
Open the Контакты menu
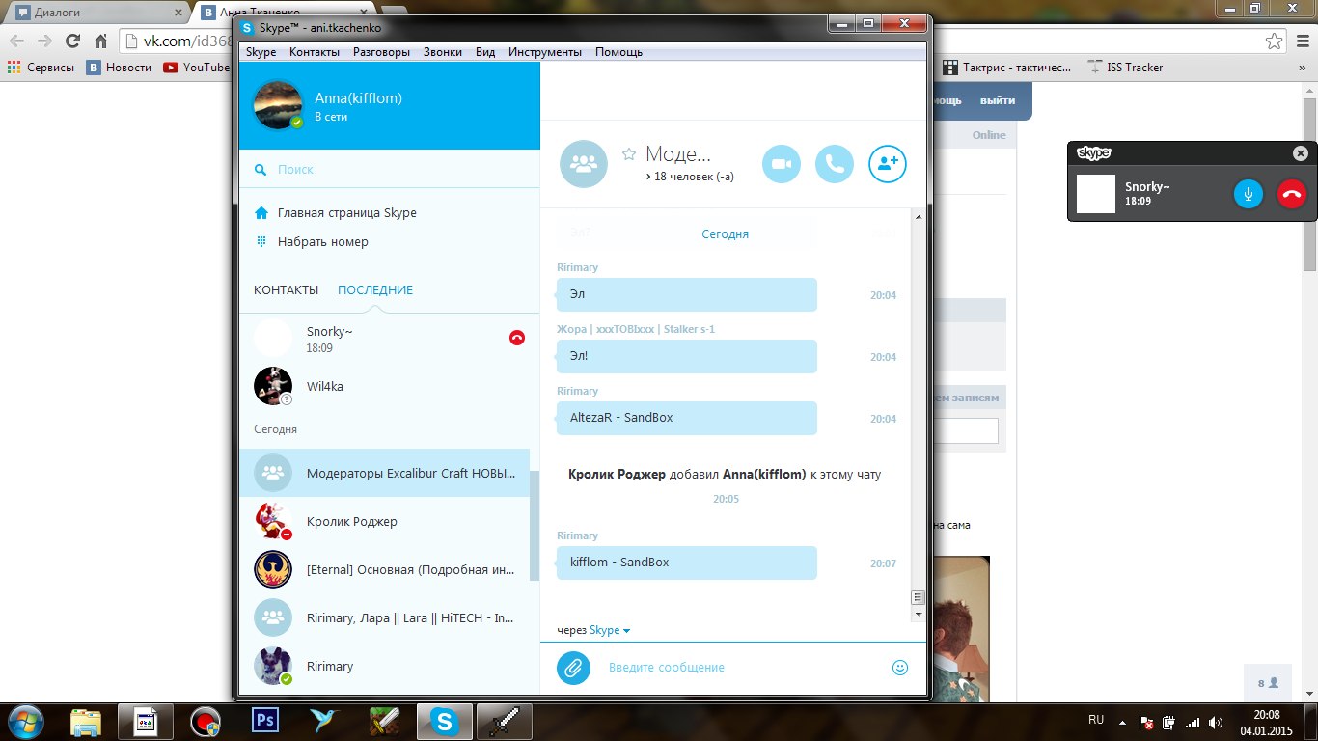[x=315, y=52]
